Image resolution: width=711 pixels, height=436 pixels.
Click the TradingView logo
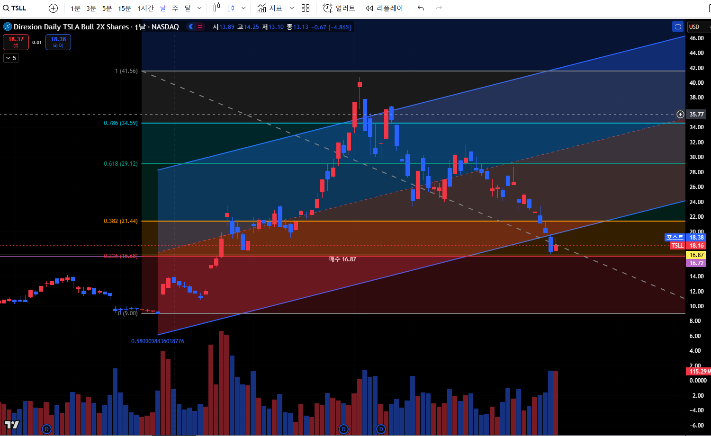coord(12,425)
